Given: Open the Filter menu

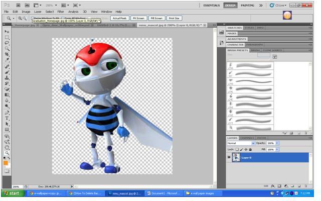Looking at the screenshot, I should tap(61, 12).
